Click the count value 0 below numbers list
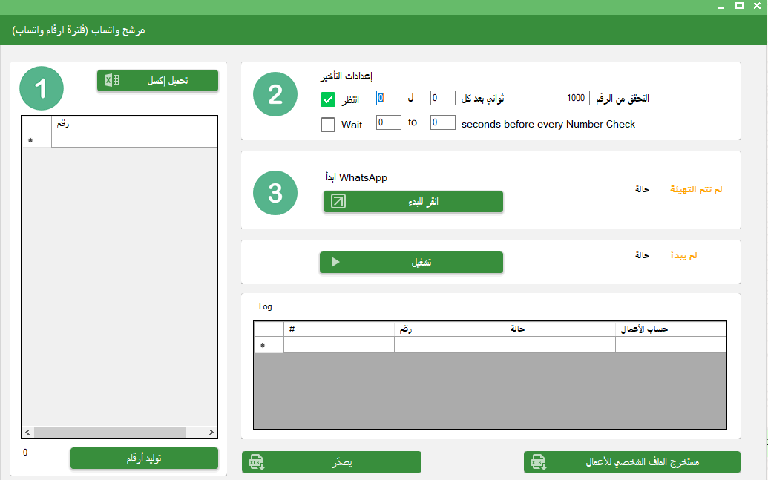The image size is (768, 480). 25,452
